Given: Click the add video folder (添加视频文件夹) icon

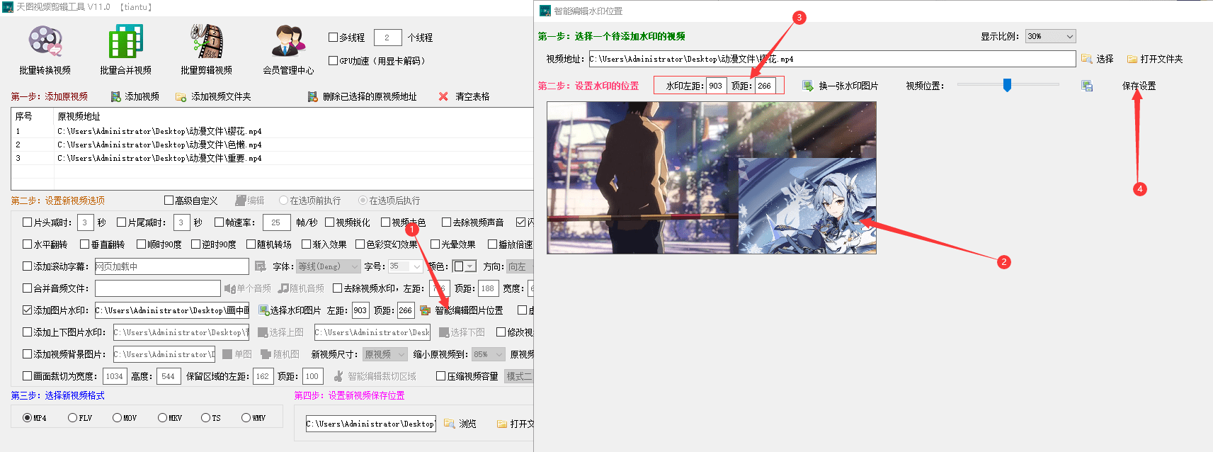Looking at the screenshot, I should [181, 96].
